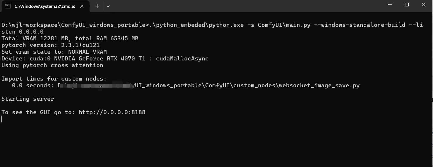
Task: Minimize the terminal window
Action: click(390, 5)
